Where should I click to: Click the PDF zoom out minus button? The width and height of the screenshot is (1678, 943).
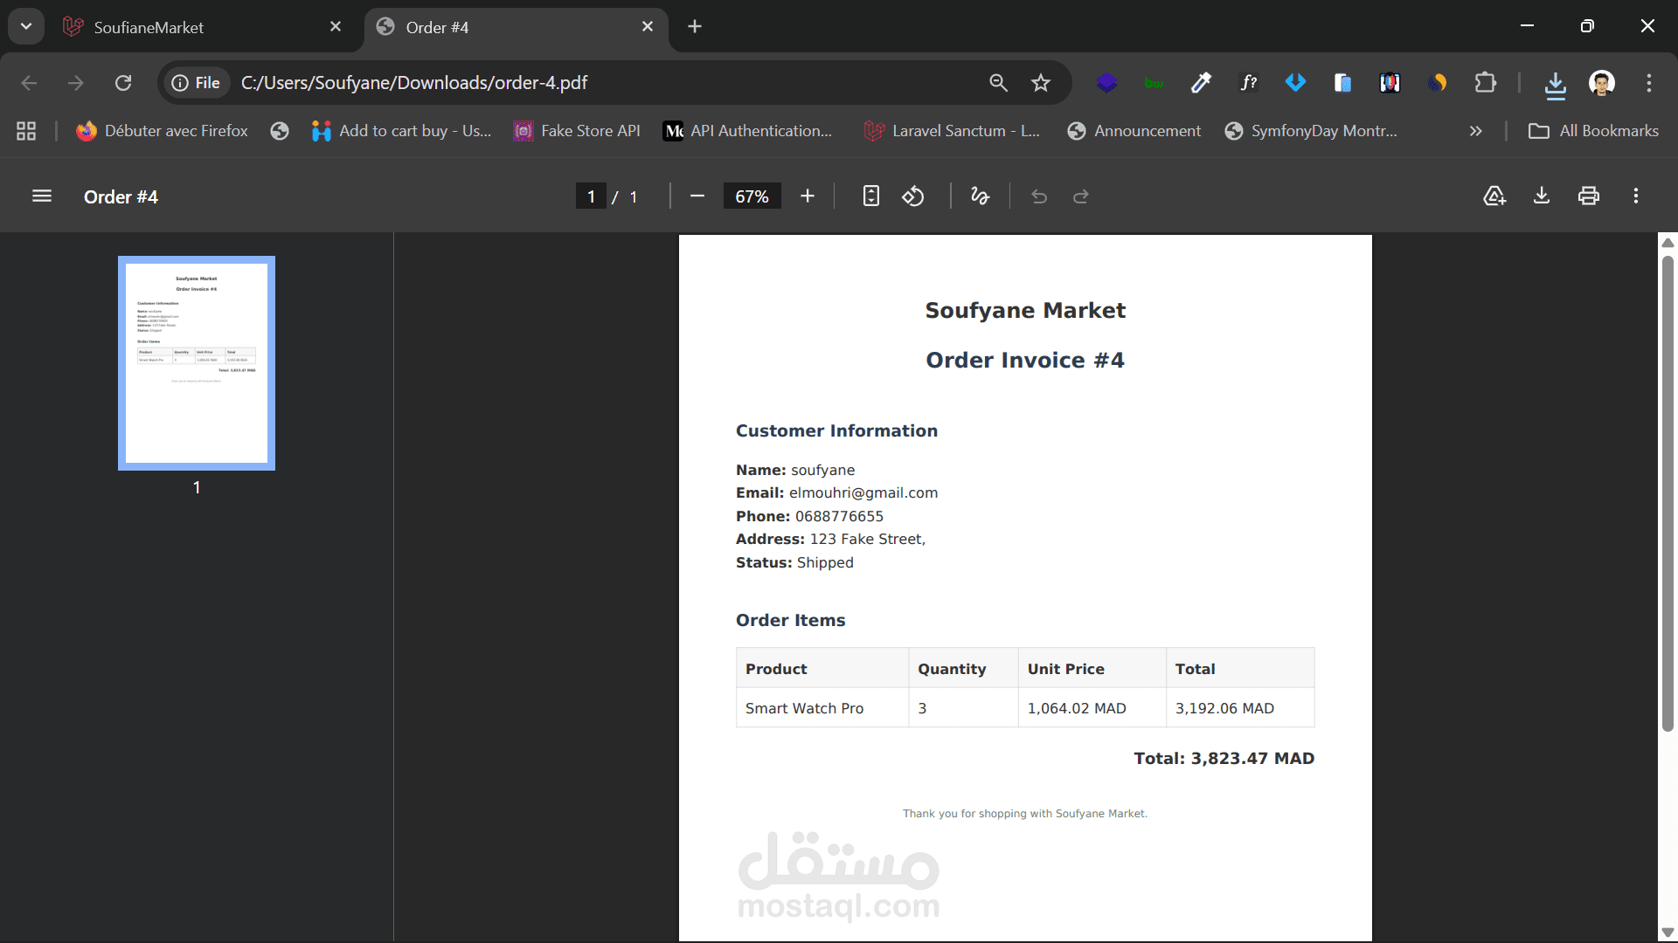pos(697,196)
